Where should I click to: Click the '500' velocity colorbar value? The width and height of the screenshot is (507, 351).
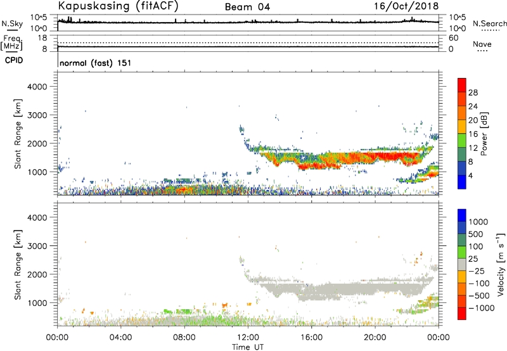(x=476, y=234)
